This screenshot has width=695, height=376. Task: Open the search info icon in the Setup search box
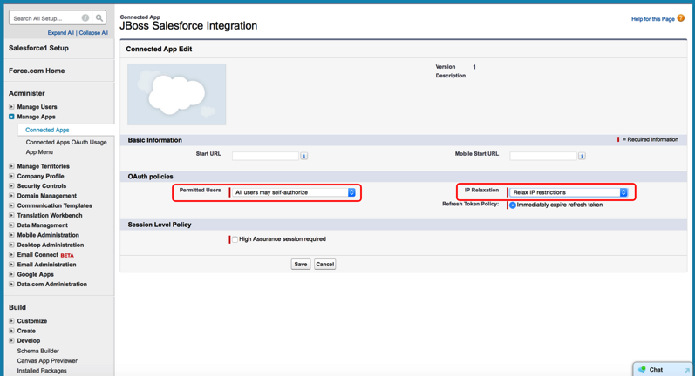point(85,18)
